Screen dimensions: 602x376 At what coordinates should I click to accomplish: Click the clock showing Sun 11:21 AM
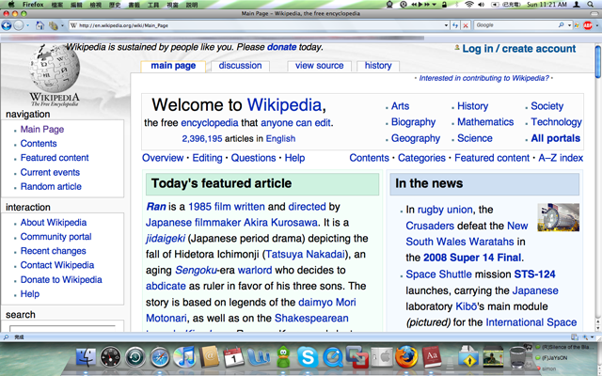coord(547,4)
